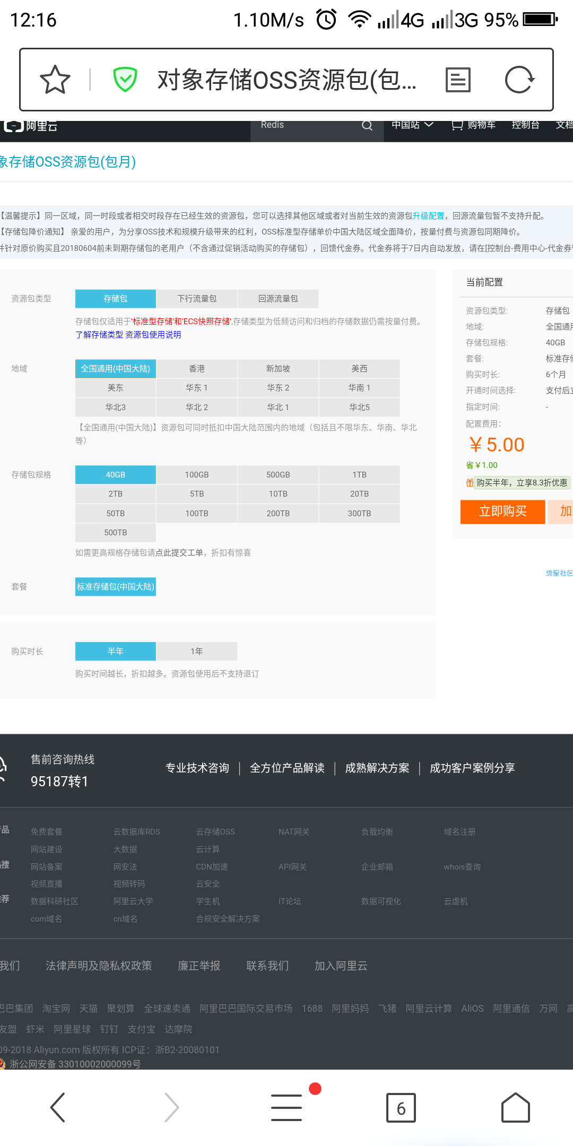Image resolution: width=573 pixels, height=1146 pixels.
Task: Click the 点此提交工单 text
Action: click(179, 553)
